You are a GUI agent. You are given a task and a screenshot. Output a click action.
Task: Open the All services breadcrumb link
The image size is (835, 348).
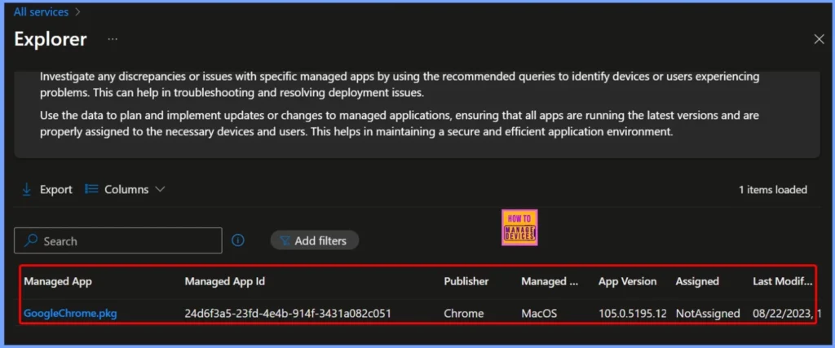41,11
